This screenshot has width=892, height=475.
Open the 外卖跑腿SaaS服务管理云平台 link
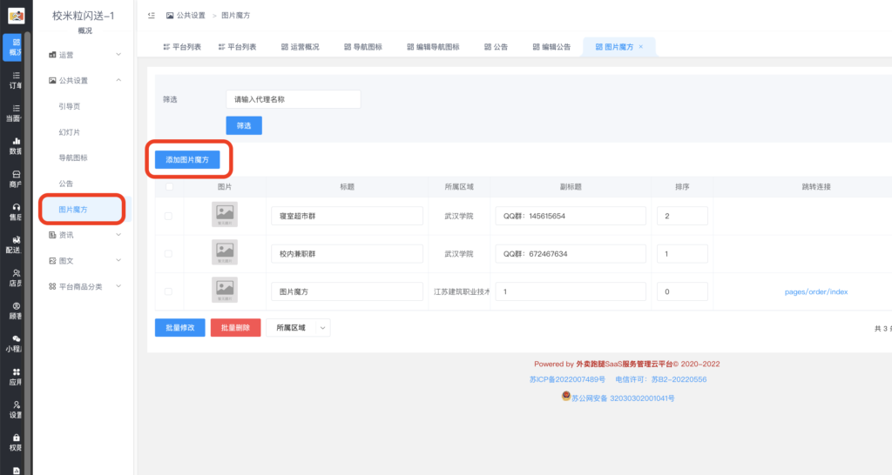(x=624, y=365)
